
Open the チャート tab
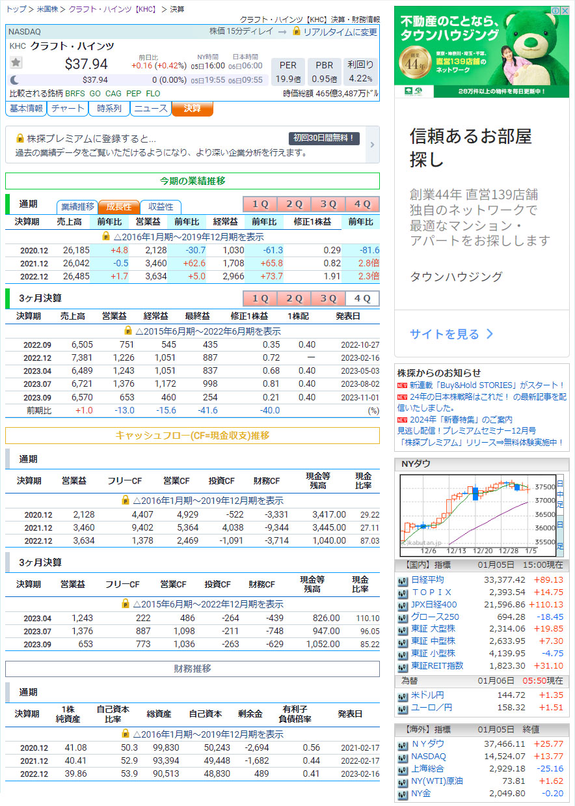pos(67,108)
